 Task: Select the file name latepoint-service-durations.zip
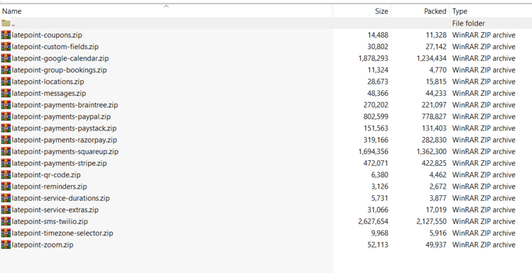pyautogui.click(x=61, y=198)
